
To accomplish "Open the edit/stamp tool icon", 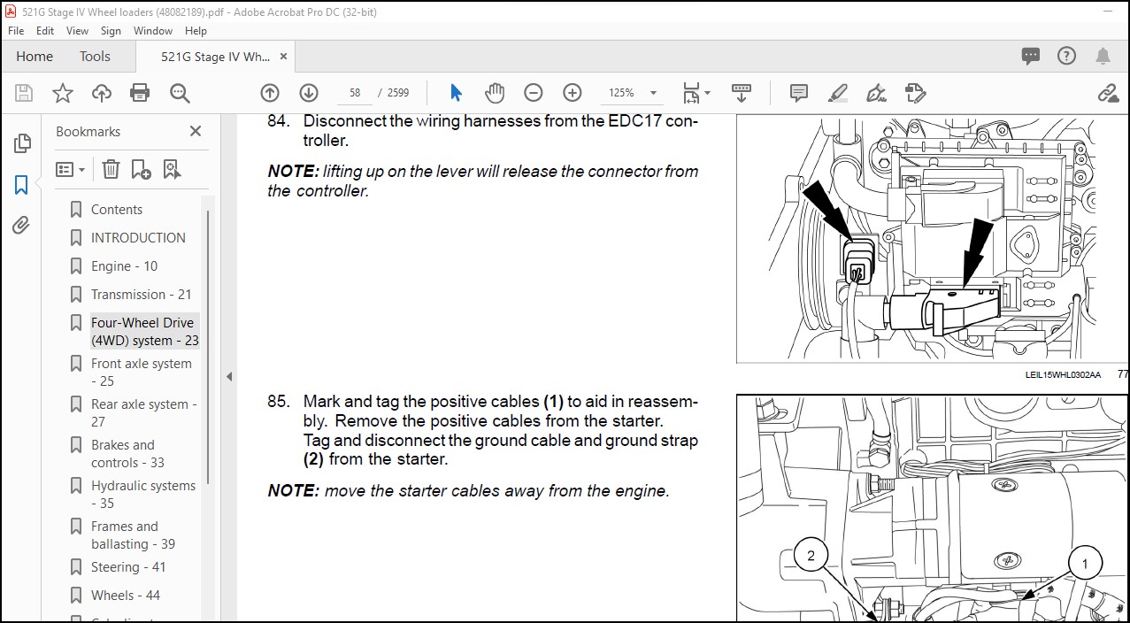I will pos(916,93).
